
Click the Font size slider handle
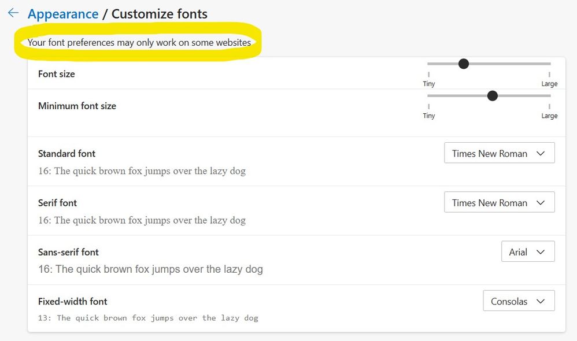(463, 64)
